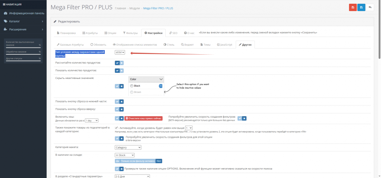Switch to the Виджет sub-tab

[187, 45]
